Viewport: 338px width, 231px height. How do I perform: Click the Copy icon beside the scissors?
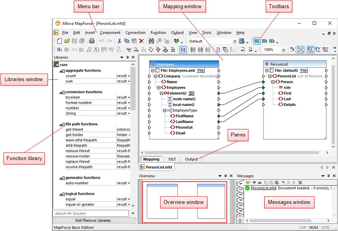point(127,41)
